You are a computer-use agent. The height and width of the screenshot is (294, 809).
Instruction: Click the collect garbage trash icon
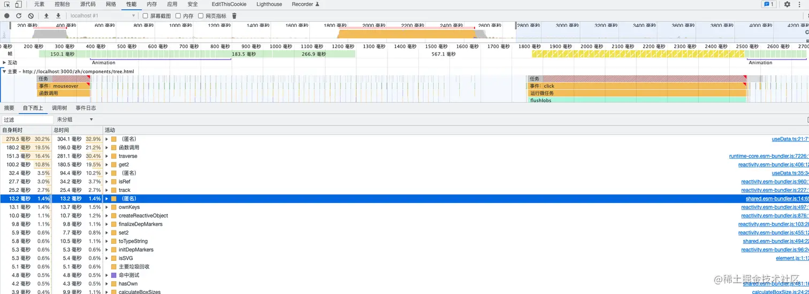tap(234, 16)
